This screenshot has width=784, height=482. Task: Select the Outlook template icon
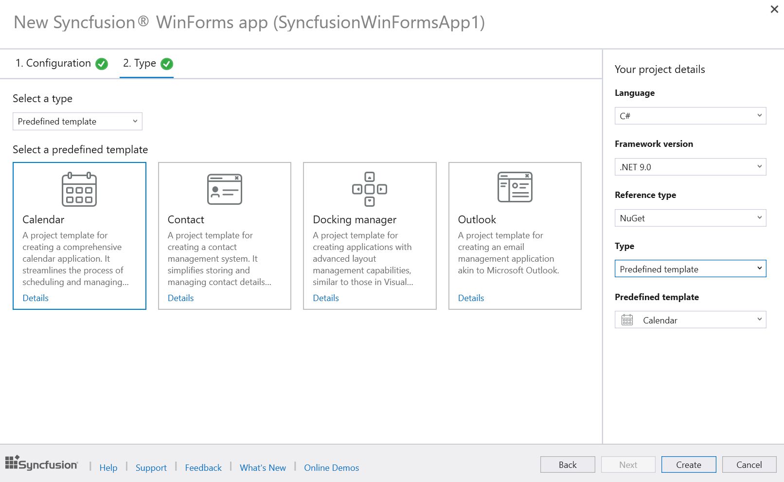click(x=515, y=187)
